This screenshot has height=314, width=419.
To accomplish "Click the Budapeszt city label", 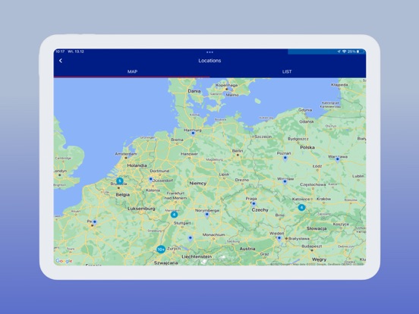I will (x=311, y=246).
